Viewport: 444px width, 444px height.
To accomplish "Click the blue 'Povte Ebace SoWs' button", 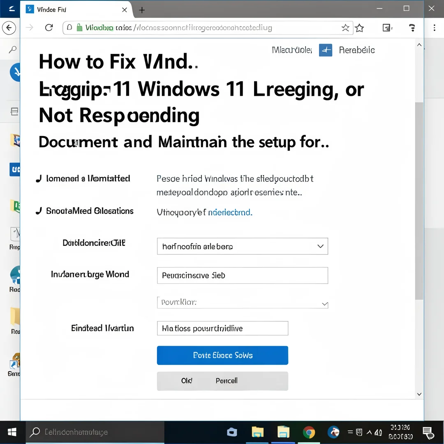I will 222,355.
